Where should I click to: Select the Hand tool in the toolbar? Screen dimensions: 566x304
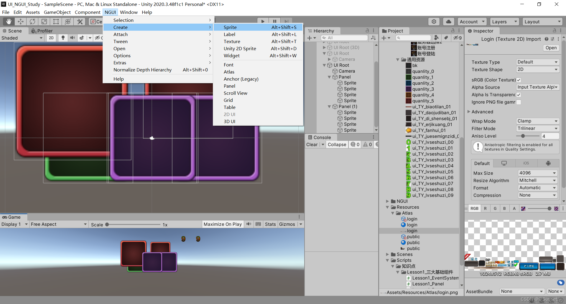(x=9, y=22)
